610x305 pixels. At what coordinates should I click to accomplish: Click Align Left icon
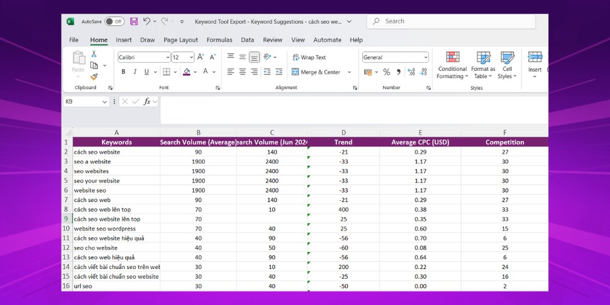click(x=231, y=71)
